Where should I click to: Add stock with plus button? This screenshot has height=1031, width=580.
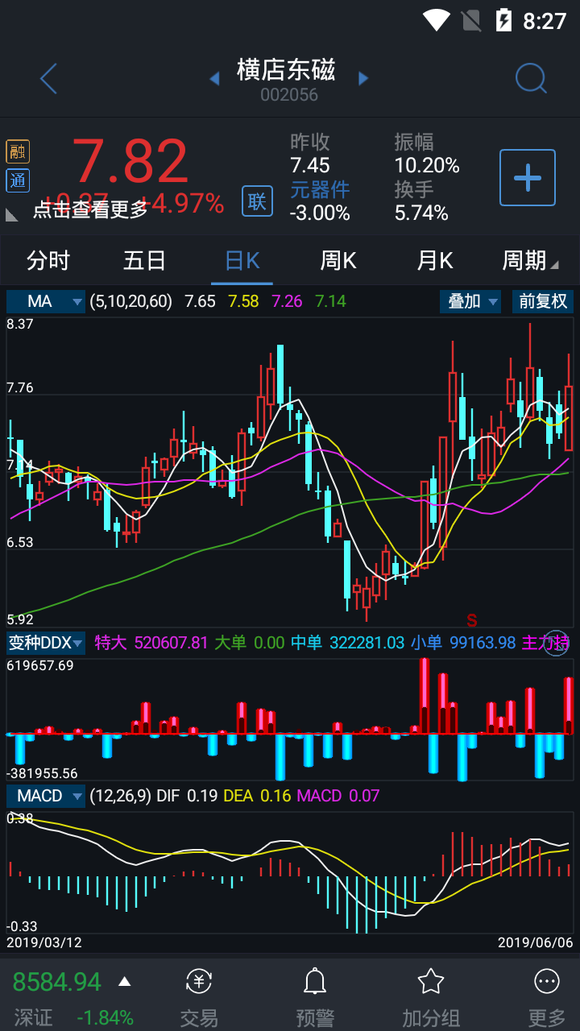click(x=528, y=177)
